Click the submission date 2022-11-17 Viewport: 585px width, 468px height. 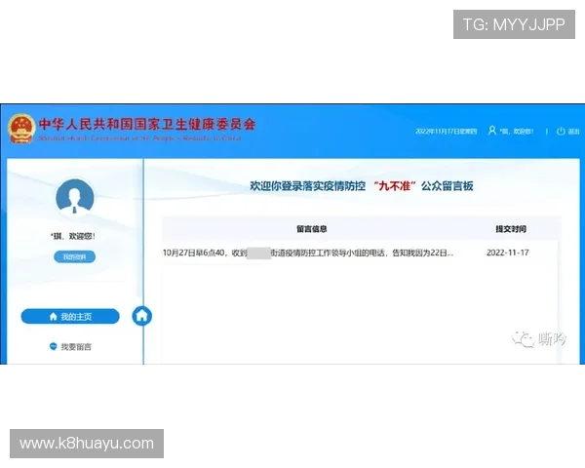pos(507,253)
